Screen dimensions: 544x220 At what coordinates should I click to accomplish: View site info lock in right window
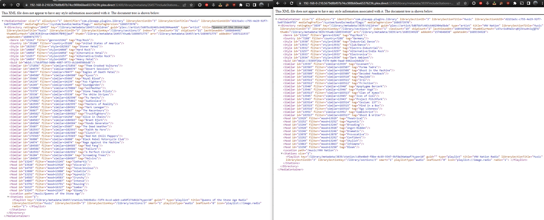click(300, 3)
